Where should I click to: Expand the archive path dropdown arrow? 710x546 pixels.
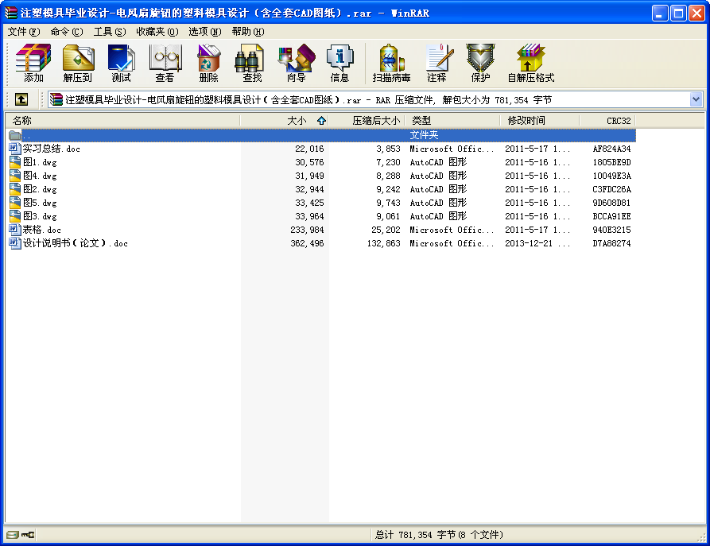tap(696, 99)
